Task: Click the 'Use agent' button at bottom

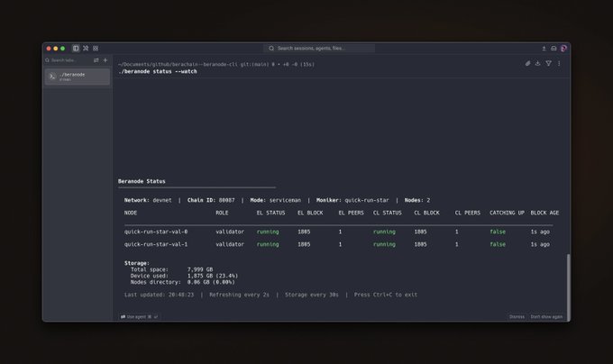Action: [139, 317]
